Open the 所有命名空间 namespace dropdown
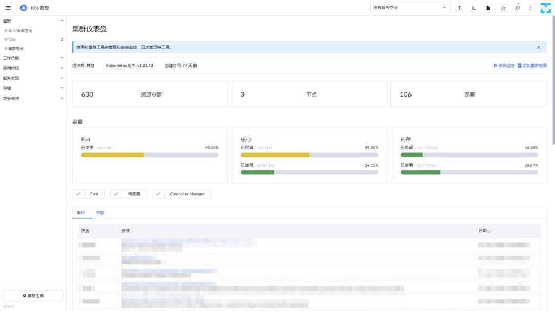555x311 pixels. (410, 8)
